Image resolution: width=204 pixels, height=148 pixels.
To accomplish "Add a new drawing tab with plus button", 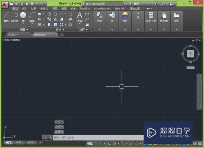I will coord(62,35).
